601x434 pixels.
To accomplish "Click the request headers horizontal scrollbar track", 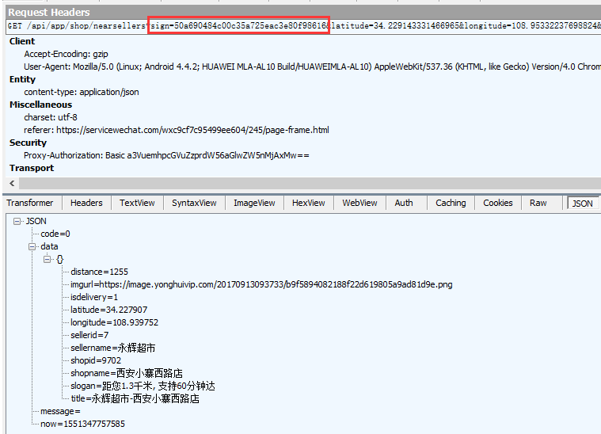I will 310,183.
